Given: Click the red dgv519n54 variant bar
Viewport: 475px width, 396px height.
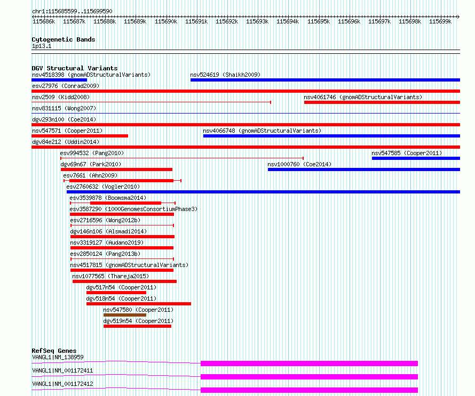Looking at the screenshot, I should 137,326.
